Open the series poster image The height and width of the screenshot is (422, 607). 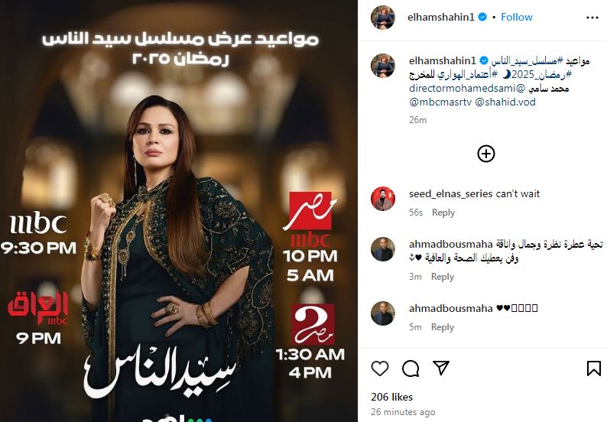point(179,211)
